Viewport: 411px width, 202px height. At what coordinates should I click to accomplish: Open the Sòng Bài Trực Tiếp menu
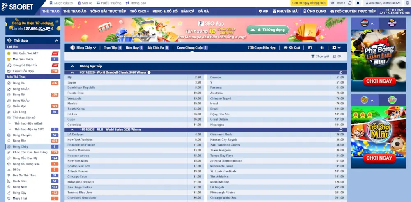click(x=108, y=12)
